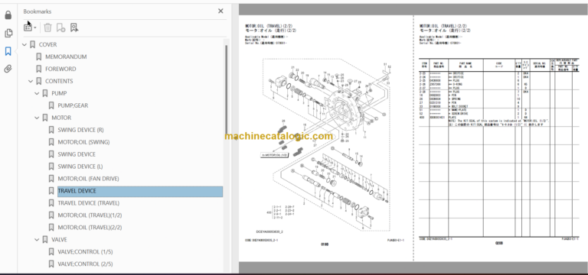Select the CONTENTS bookmark

pyautogui.click(x=59, y=81)
